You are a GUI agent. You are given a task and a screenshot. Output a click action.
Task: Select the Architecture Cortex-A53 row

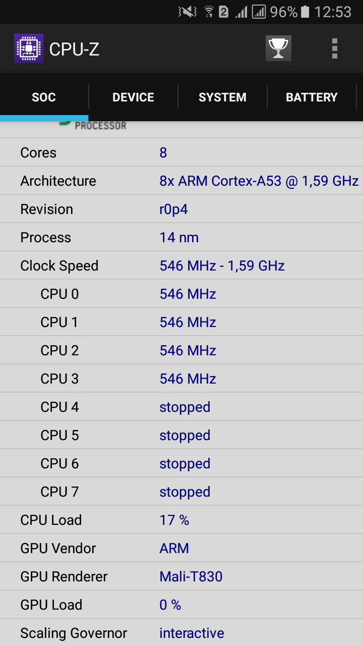click(x=181, y=181)
